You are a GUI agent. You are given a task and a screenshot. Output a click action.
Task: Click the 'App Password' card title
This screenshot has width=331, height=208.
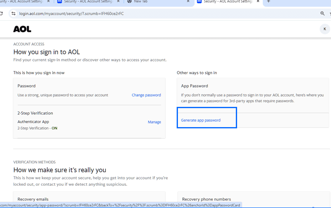point(194,86)
